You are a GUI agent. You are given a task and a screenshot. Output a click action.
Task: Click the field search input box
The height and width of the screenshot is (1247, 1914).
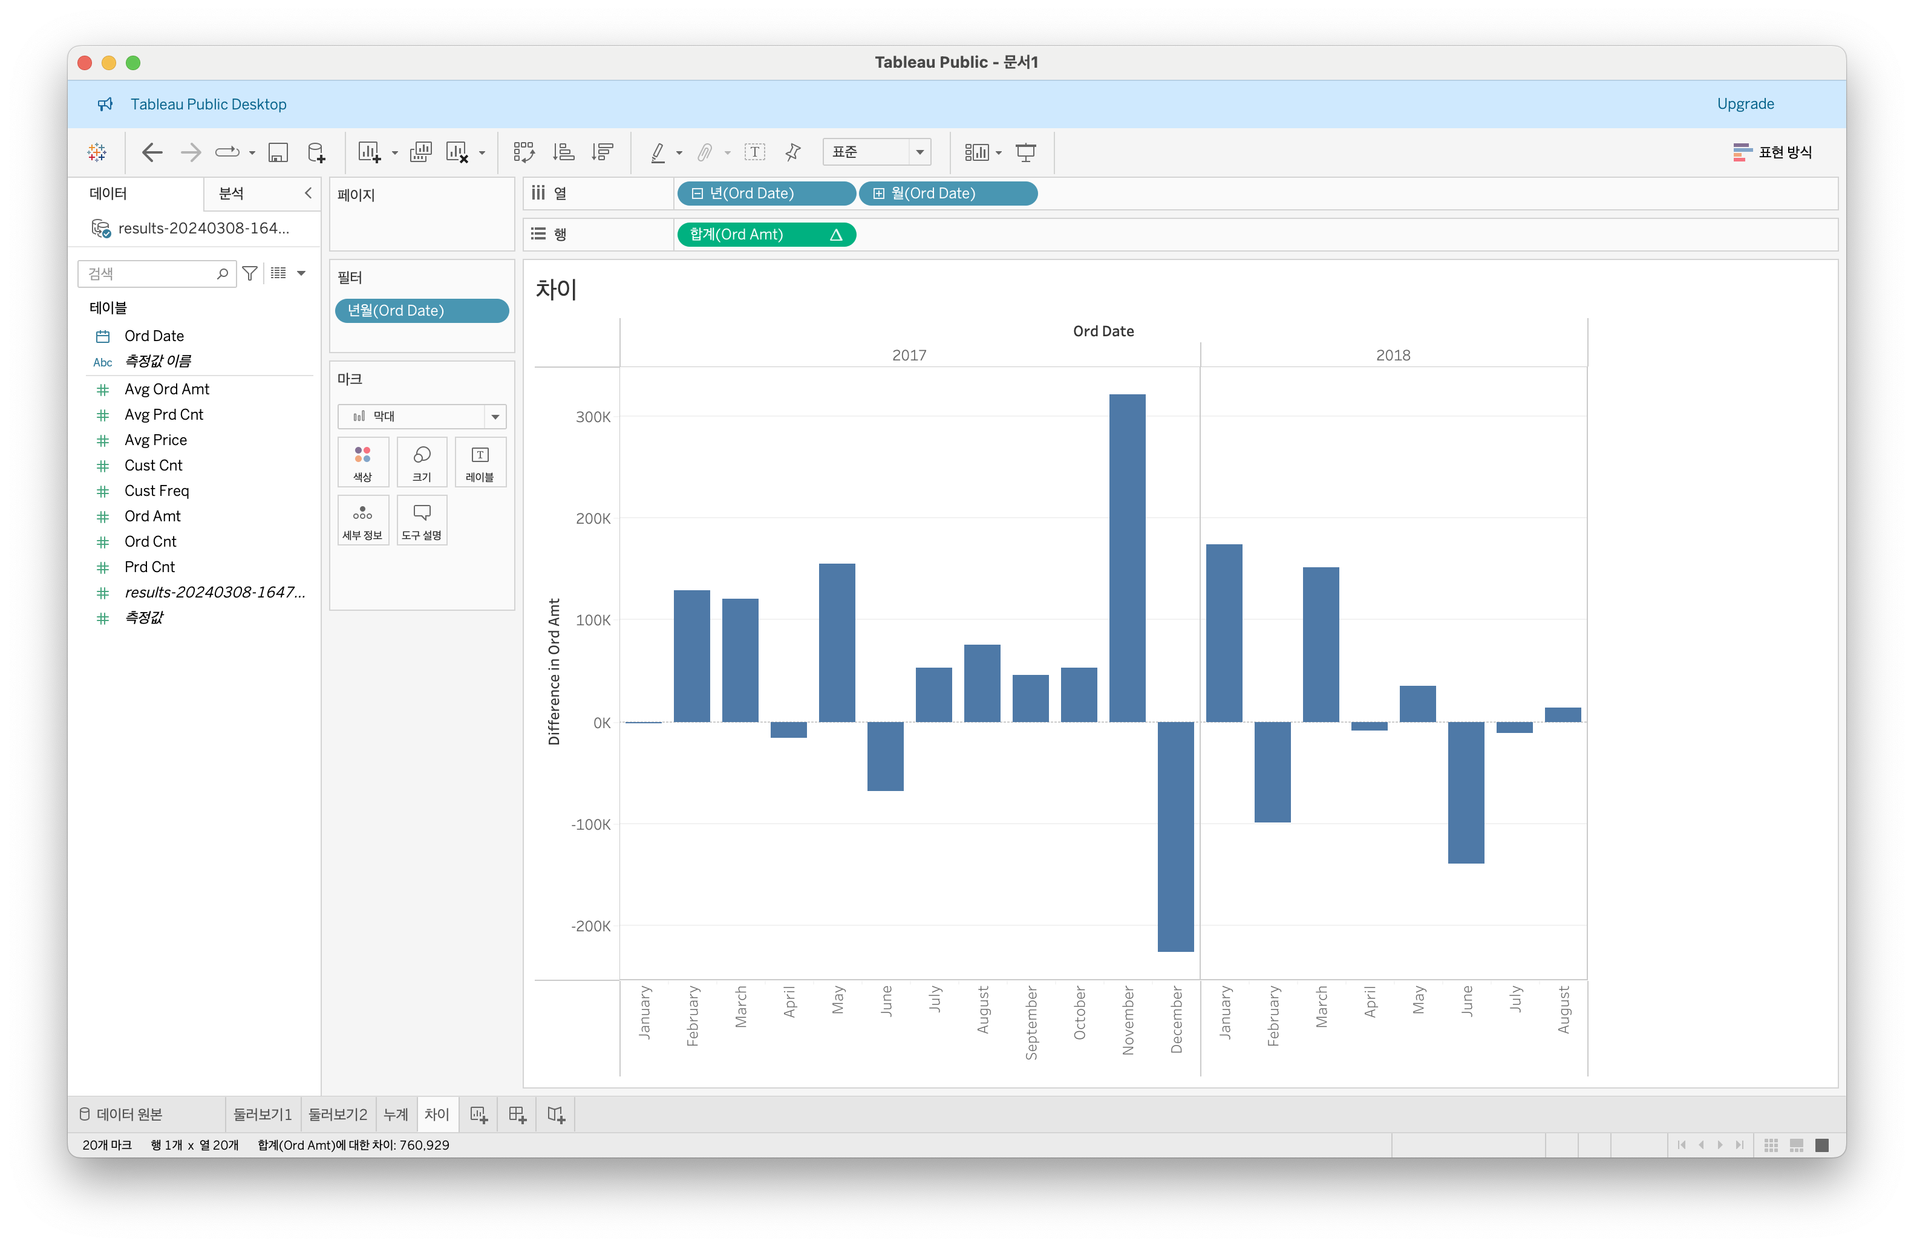point(149,274)
